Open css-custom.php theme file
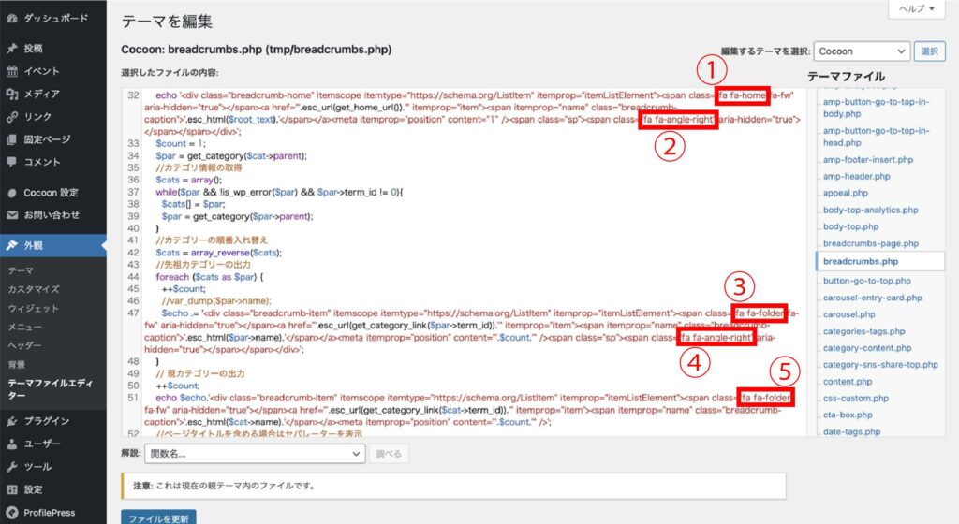Viewport: 959px width, 524px height. click(x=856, y=399)
